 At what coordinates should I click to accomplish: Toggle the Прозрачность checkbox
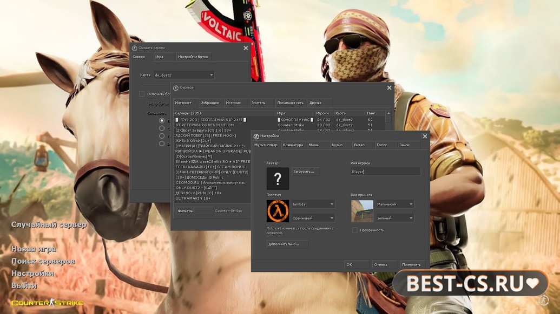(x=354, y=230)
